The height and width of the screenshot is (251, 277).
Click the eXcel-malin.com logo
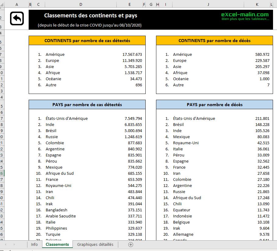[245, 16]
